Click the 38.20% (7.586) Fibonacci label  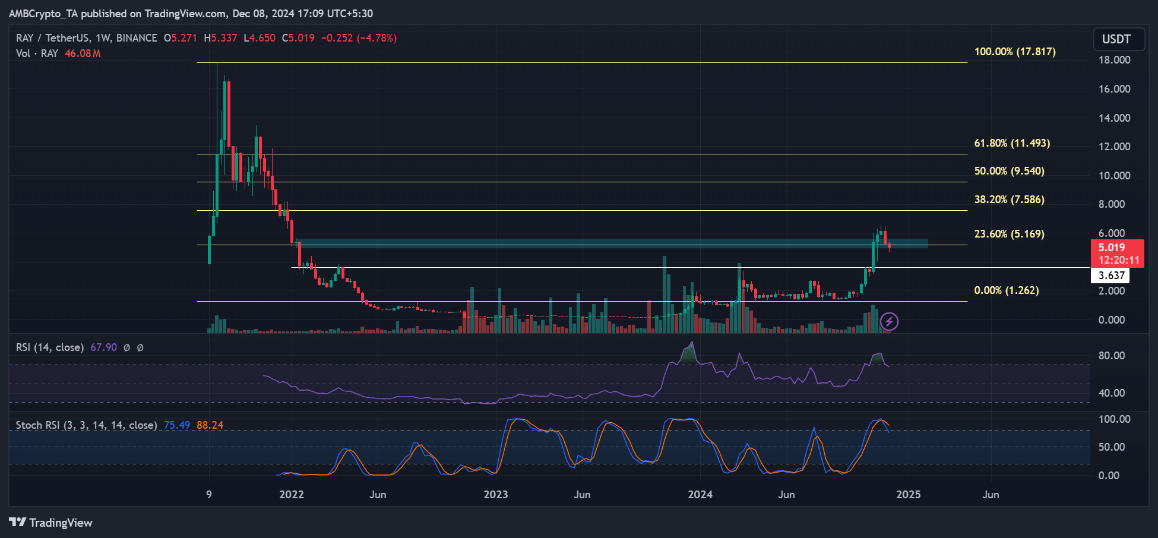(x=1009, y=200)
